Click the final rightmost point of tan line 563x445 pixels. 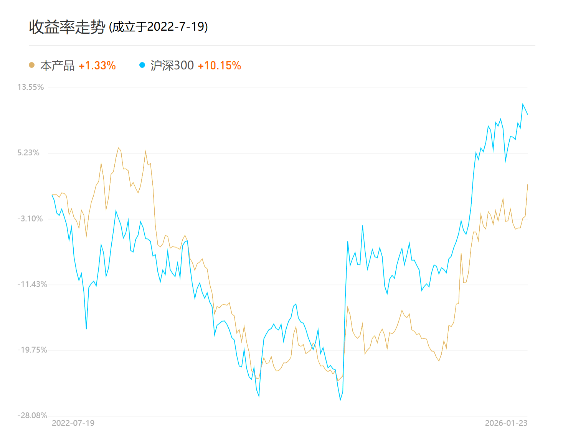point(528,184)
